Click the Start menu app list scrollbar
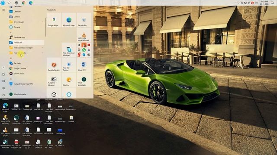 pos(45,27)
